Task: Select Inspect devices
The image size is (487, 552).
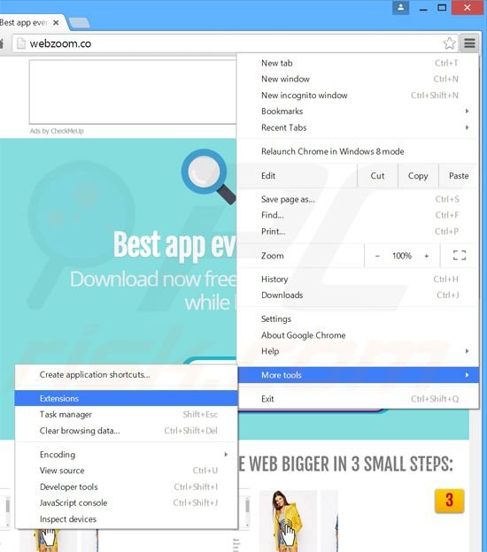Action: coord(126,519)
